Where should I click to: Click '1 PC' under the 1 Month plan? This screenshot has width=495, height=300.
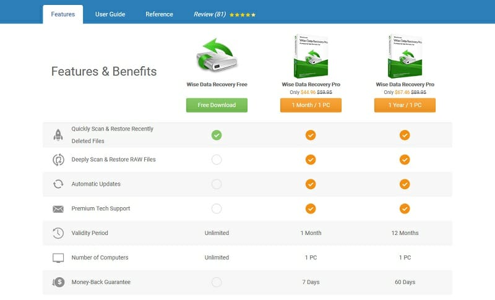311,257
